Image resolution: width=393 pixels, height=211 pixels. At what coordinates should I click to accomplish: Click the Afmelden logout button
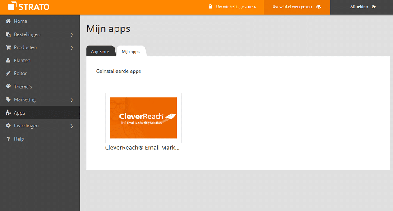click(362, 7)
